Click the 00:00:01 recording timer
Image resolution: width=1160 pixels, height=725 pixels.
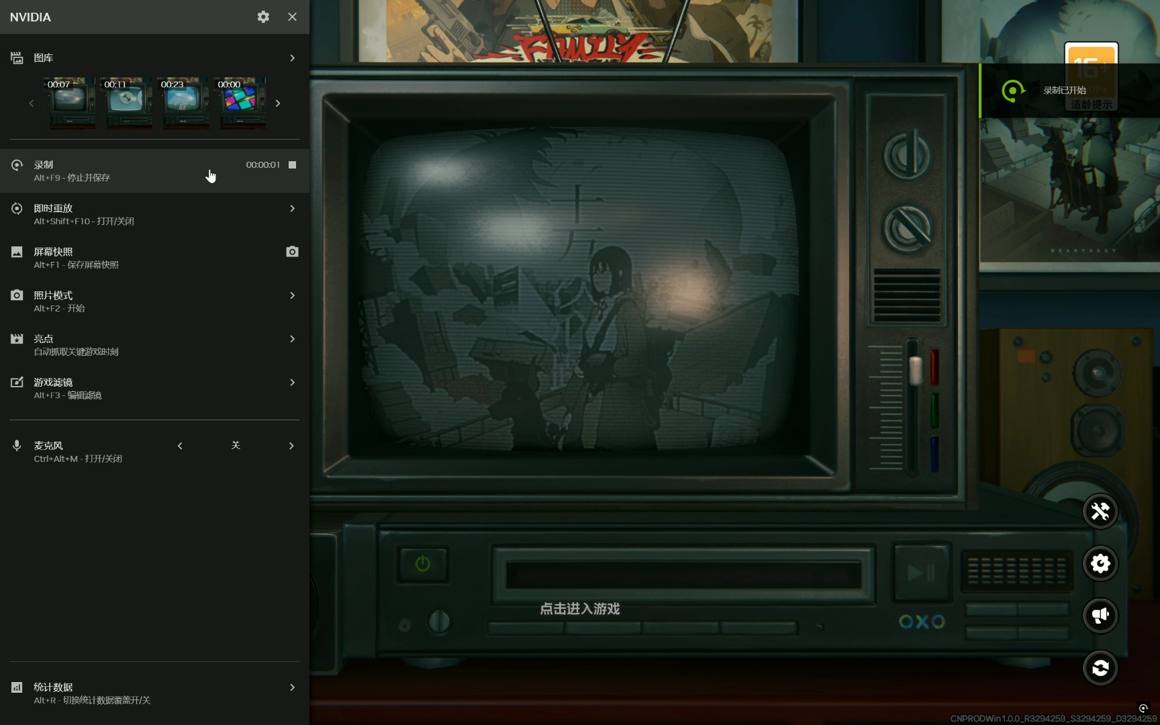262,164
